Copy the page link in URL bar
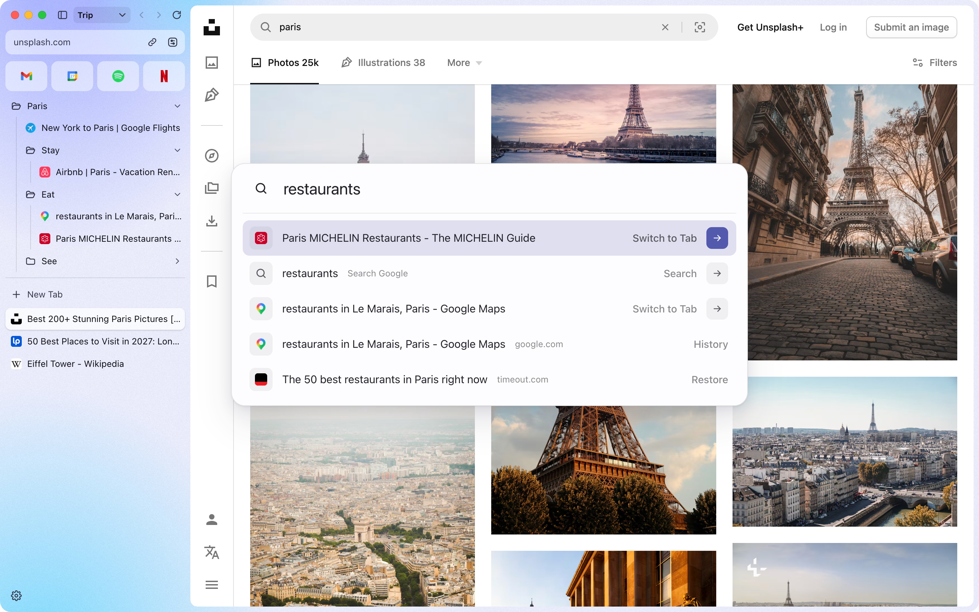This screenshot has height=612, width=979. click(x=152, y=42)
